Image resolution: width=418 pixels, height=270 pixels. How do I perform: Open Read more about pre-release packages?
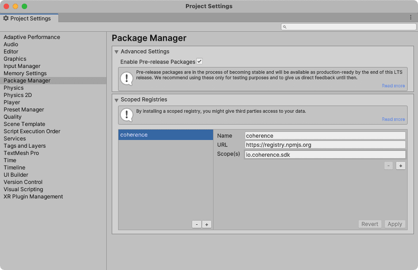393,86
